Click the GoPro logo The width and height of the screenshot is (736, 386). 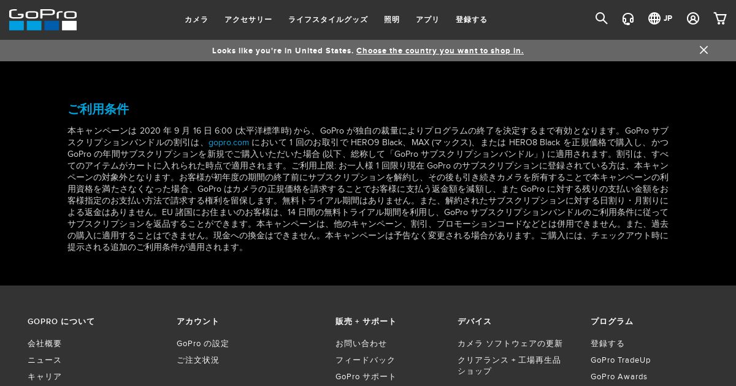point(43,20)
